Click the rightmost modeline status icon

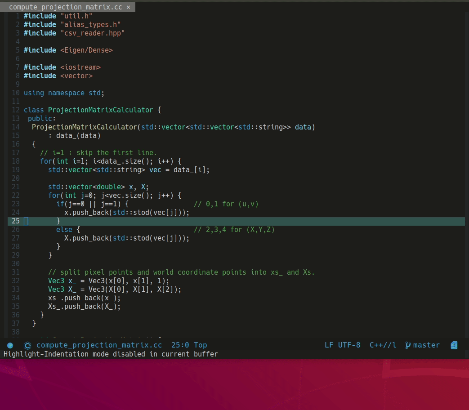click(454, 345)
